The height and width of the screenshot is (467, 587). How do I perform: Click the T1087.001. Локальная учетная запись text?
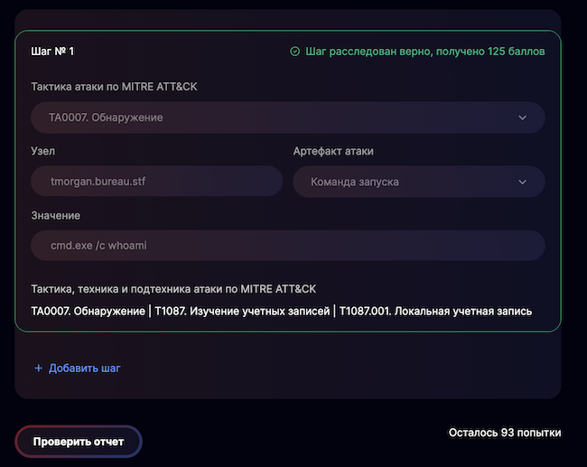[435, 312]
